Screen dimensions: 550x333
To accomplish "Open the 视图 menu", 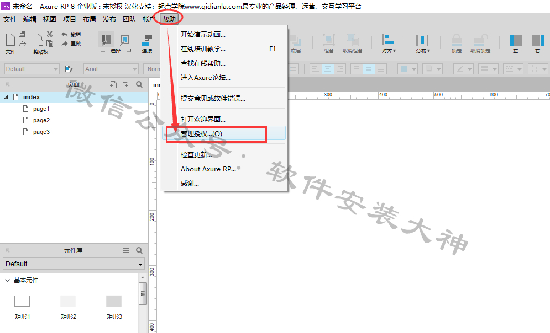I will (49, 19).
